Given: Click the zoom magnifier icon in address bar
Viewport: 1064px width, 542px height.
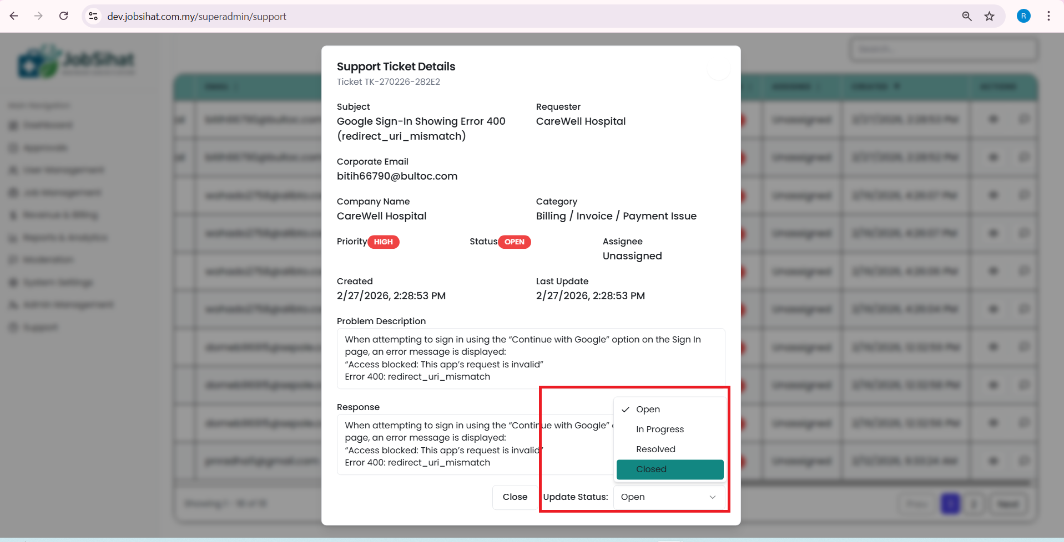Looking at the screenshot, I should [966, 17].
